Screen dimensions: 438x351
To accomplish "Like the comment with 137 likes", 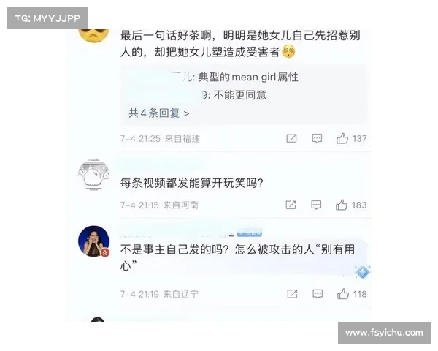I will click(x=342, y=138).
